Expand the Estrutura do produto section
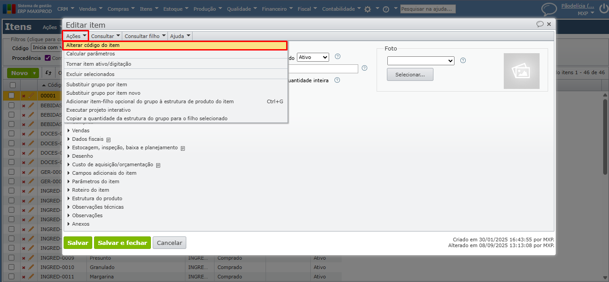 94,199
